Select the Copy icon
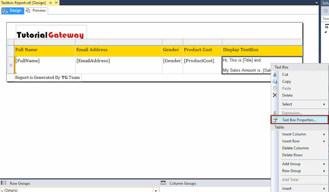 point(275,81)
